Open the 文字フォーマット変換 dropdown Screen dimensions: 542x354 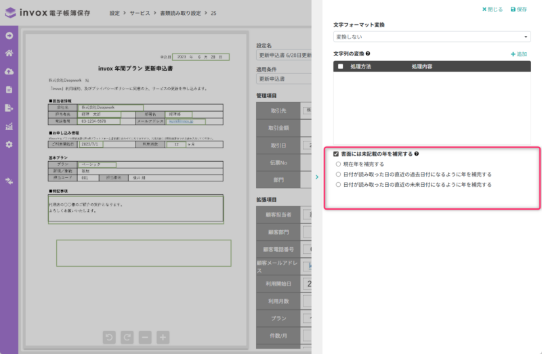tap(432, 37)
